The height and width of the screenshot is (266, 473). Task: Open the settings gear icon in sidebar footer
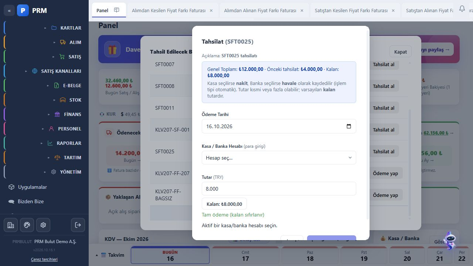coord(43,225)
